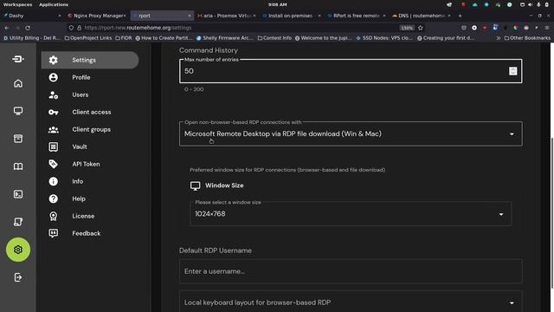This screenshot has width=554, height=312.
Task: Click the Default RDP Username field
Action: coord(351,271)
